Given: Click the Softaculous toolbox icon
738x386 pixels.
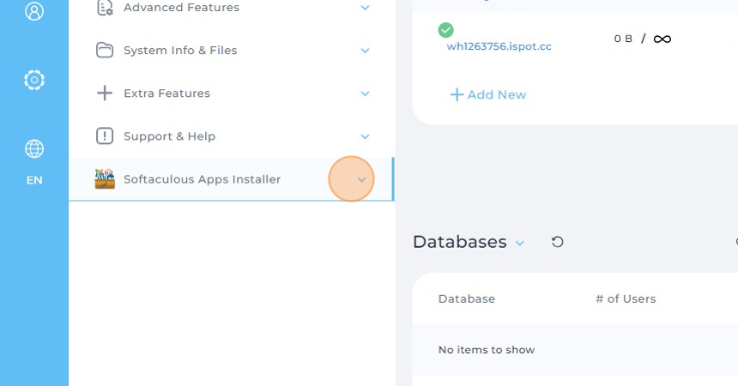Looking at the screenshot, I should click(105, 179).
